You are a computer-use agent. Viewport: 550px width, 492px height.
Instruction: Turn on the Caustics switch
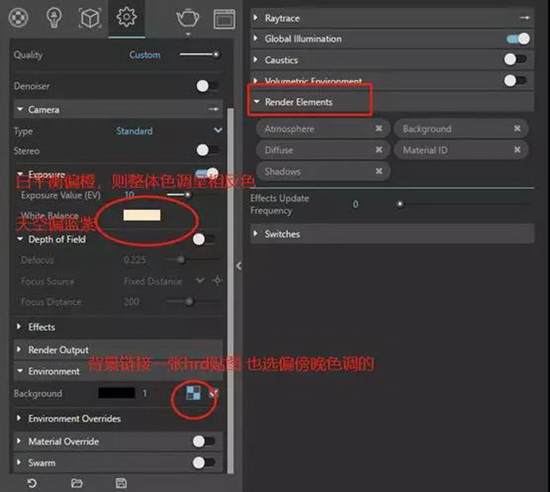coord(514,60)
